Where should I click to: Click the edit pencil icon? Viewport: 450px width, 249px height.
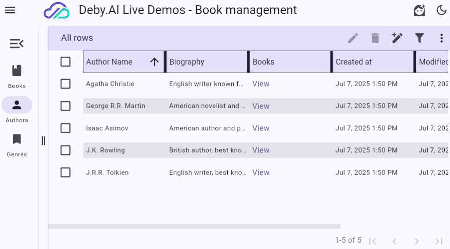353,38
